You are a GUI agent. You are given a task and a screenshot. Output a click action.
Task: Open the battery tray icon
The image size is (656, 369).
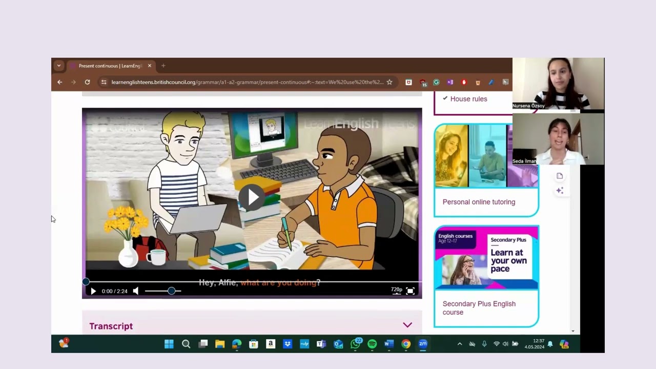[515, 344]
